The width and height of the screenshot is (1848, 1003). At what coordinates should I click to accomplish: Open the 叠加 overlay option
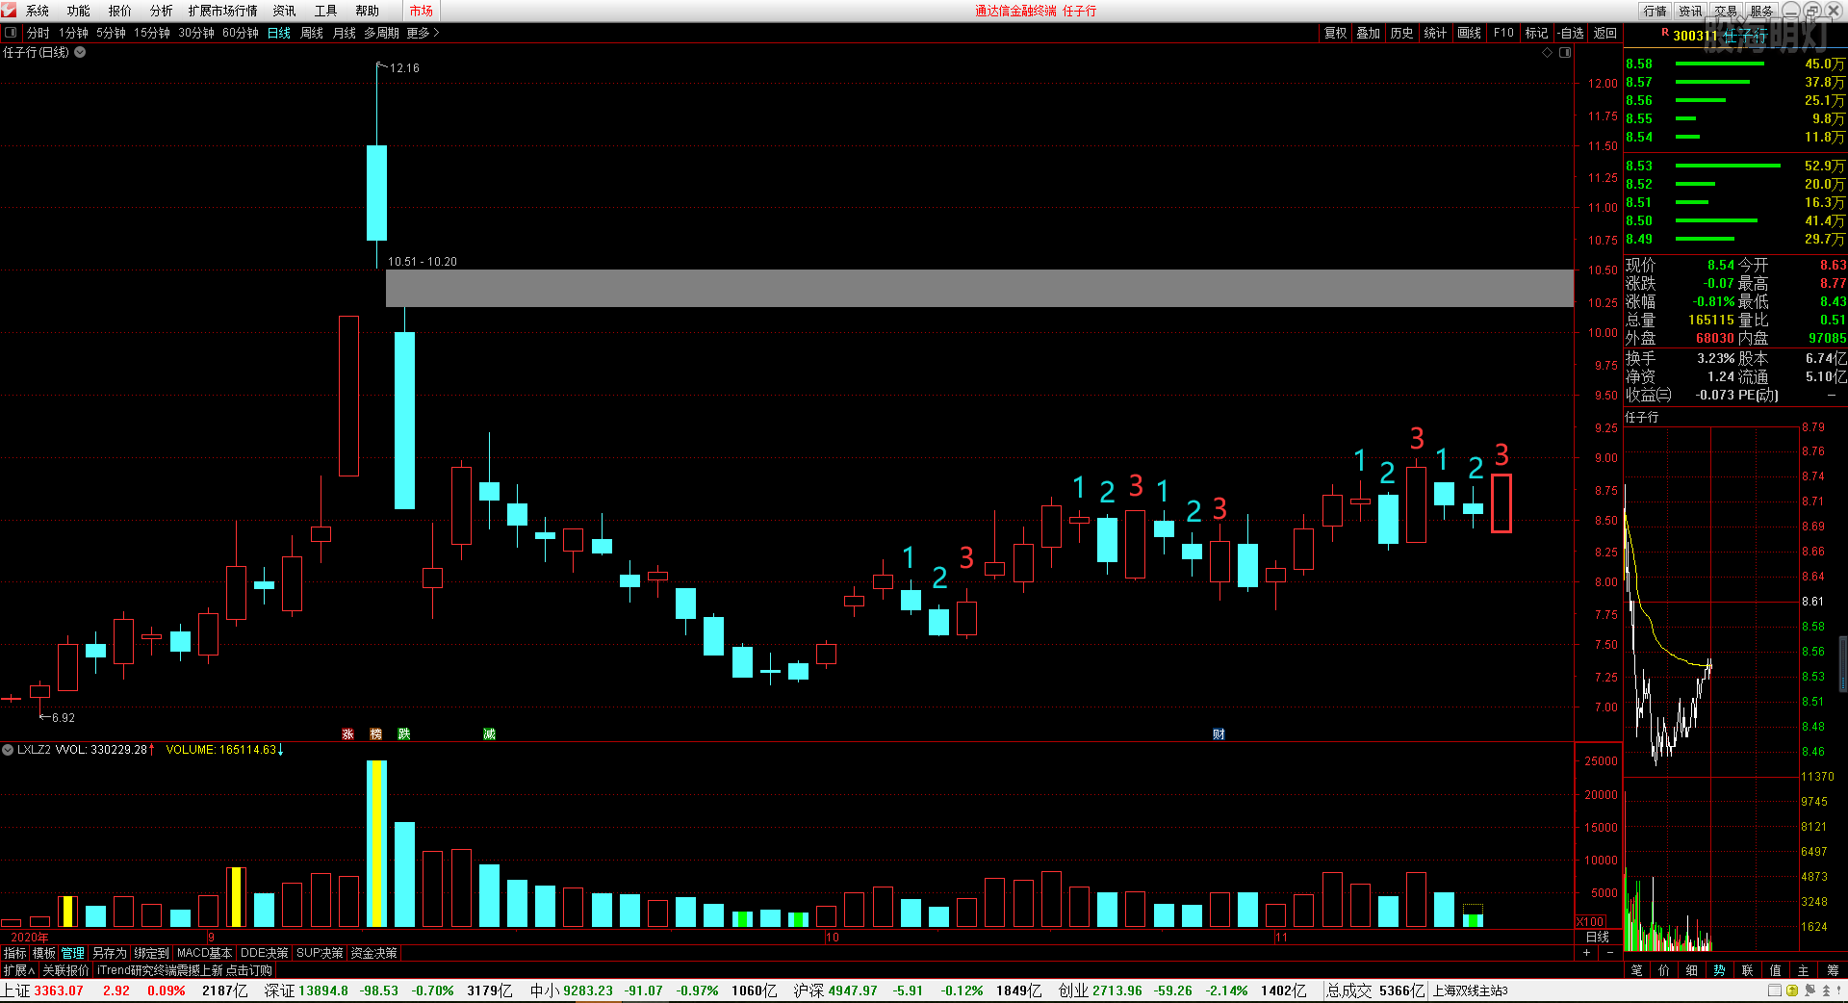point(1369,33)
